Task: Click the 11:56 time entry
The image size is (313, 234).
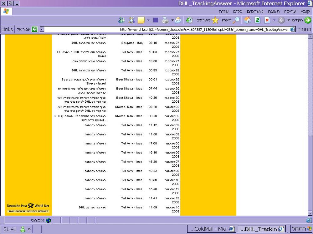Action: [153, 134]
